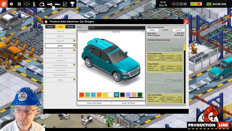232x131 pixels.
Task: Click Create Similar Model button
Action: tap(94, 103)
